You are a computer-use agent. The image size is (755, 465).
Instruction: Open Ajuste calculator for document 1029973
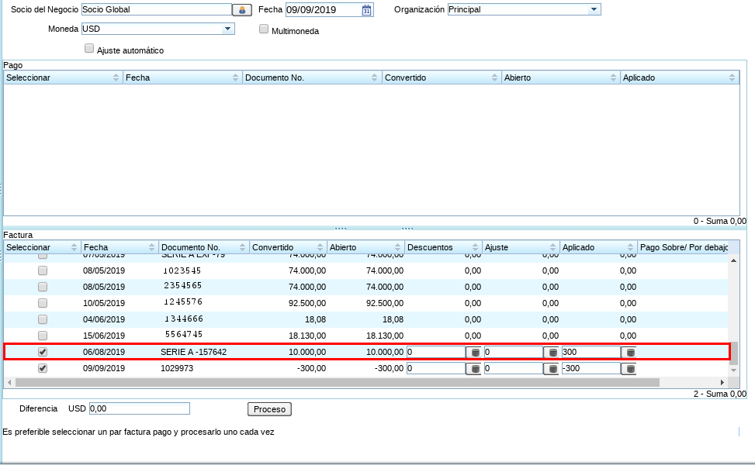pos(552,369)
